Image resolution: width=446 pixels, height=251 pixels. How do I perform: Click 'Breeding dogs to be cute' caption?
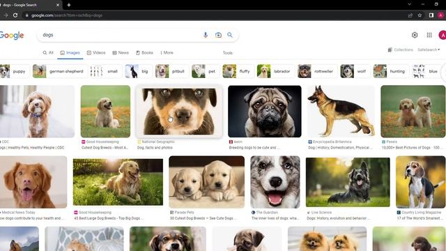[x=254, y=148]
